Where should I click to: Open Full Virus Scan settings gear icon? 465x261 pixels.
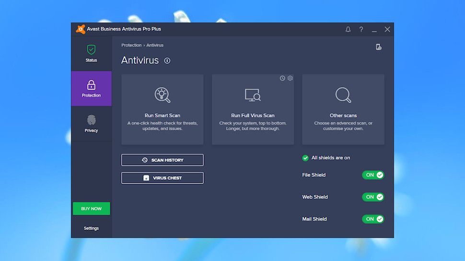[x=290, y=78]
